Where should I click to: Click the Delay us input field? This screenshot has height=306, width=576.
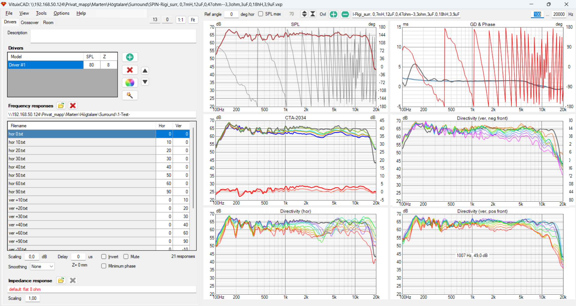pyautogui.click(x=78, y=256)
